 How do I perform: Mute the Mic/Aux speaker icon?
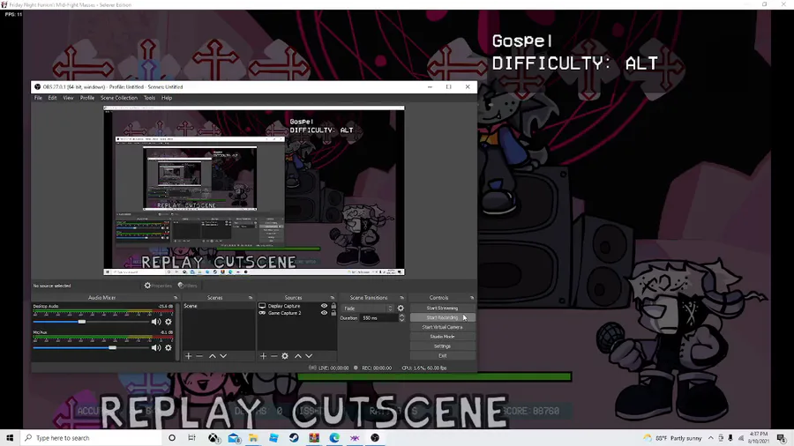pyautogui.click(x=156, y=348)
